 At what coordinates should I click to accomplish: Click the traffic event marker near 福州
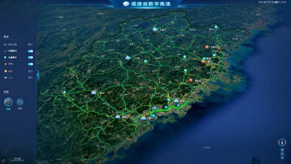click(x=204, y=59)
